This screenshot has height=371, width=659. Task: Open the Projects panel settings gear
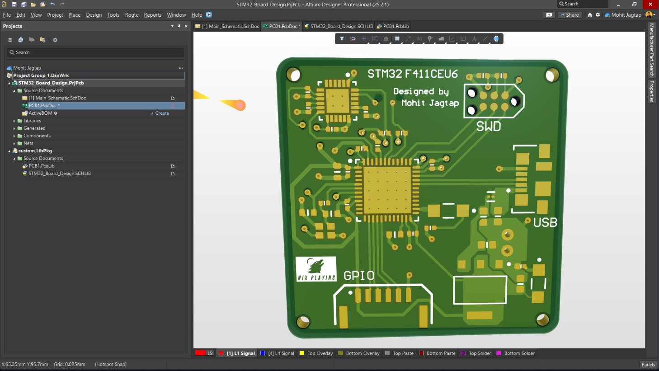click(55, 40)
